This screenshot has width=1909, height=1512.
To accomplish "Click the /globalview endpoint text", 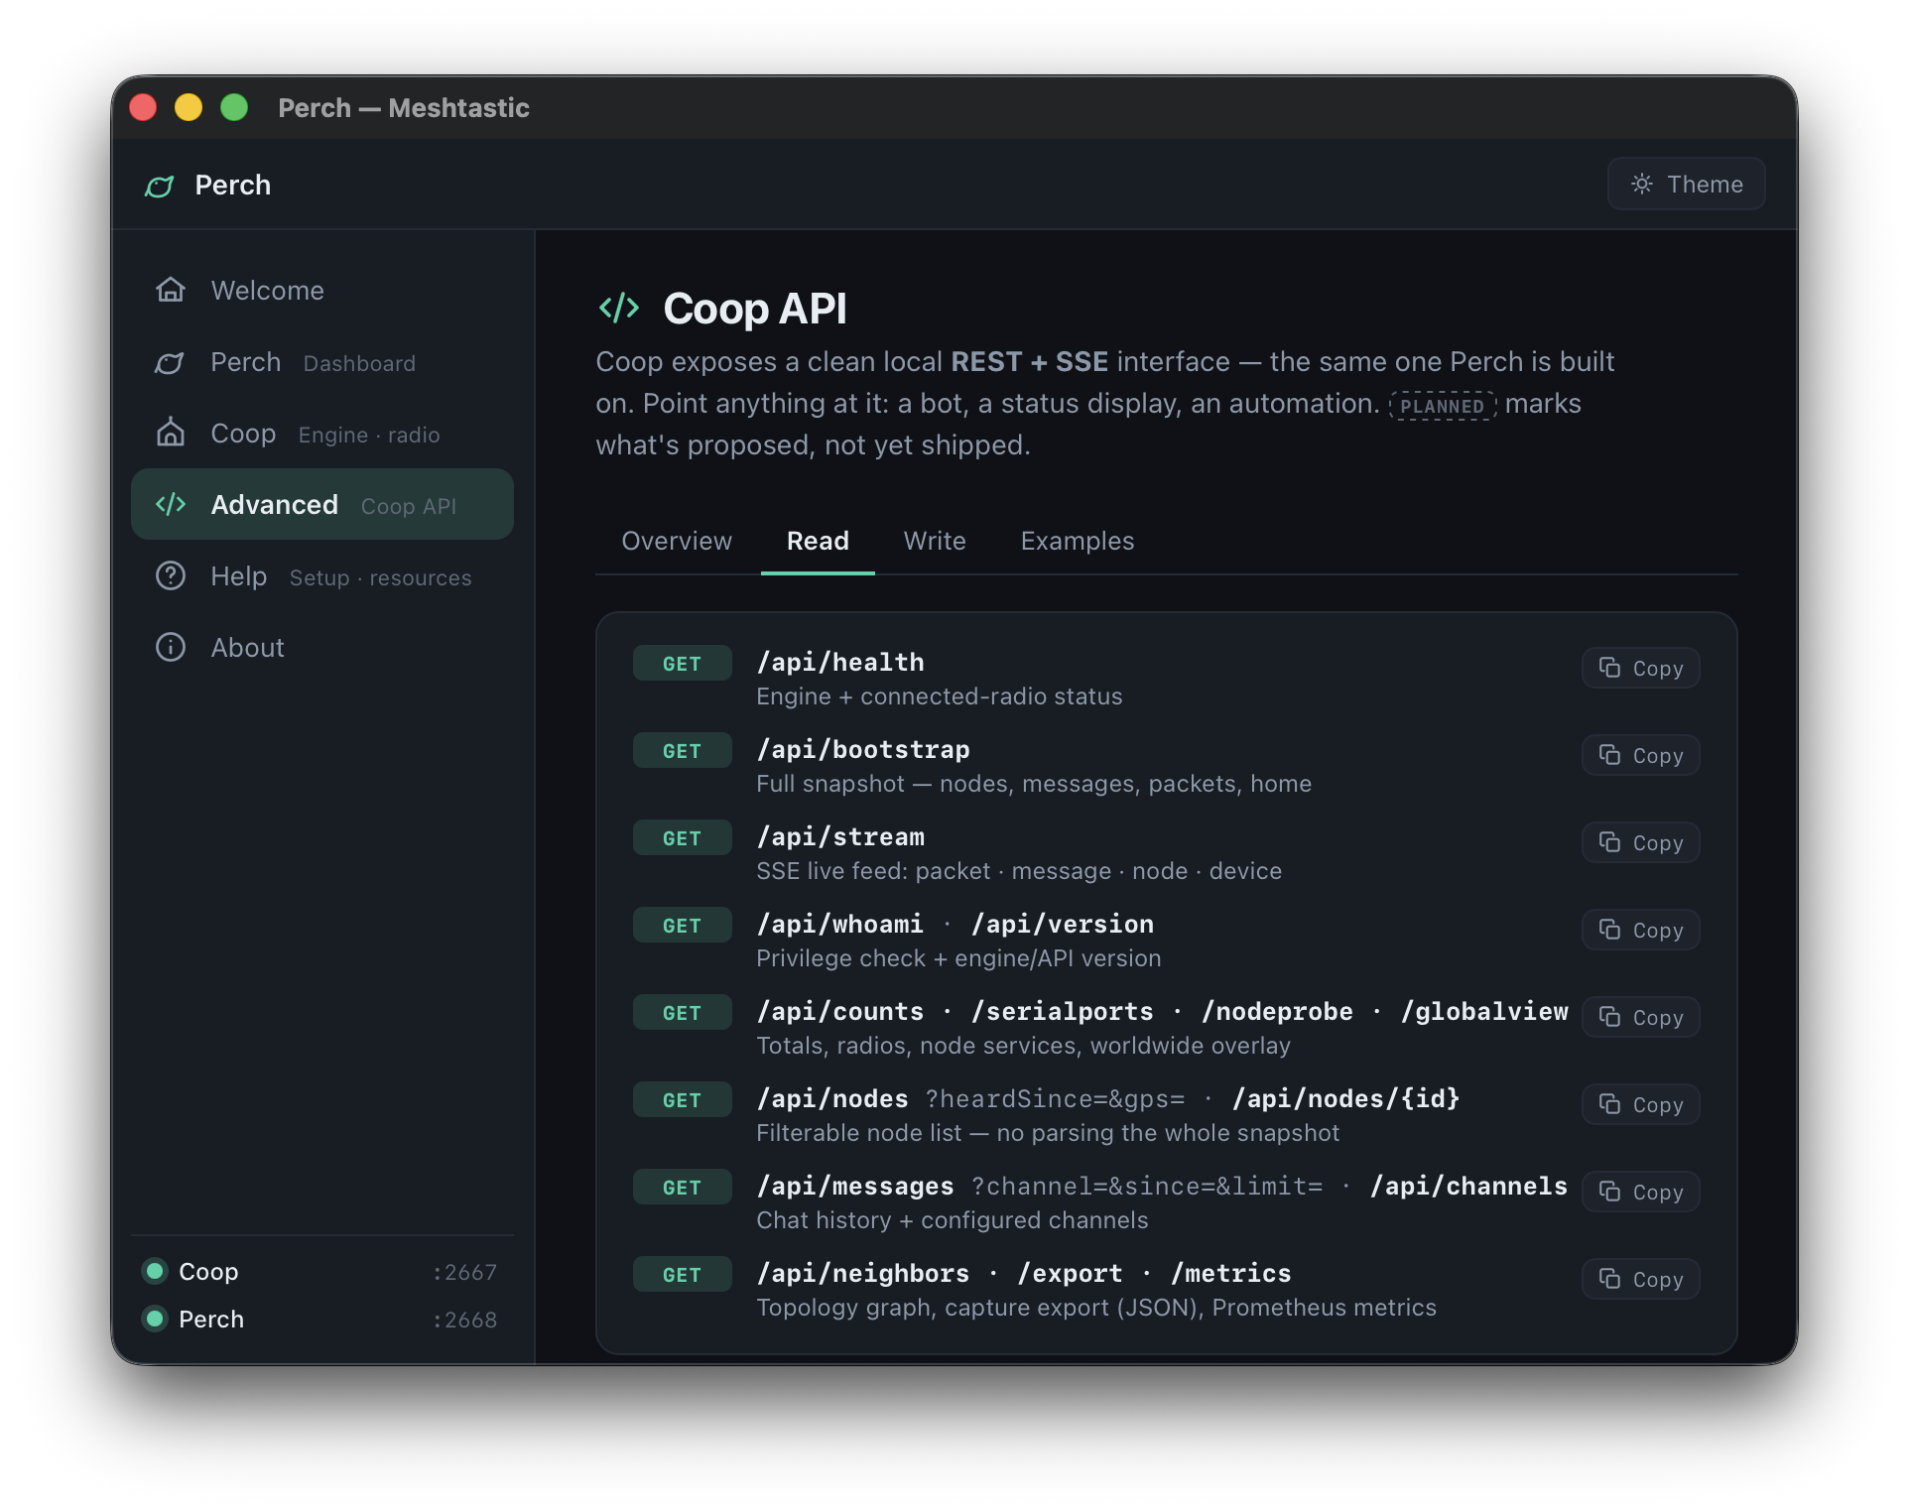I will pos(1484,1011).
